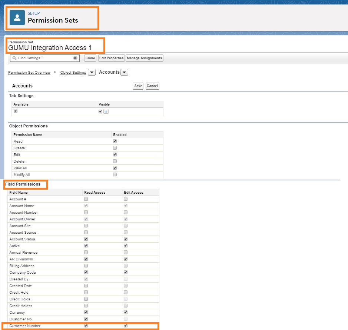Toggle the Tab Settings Visible checkbox
The height and width of the screenshot is (330, 348).
coord(100,111)
